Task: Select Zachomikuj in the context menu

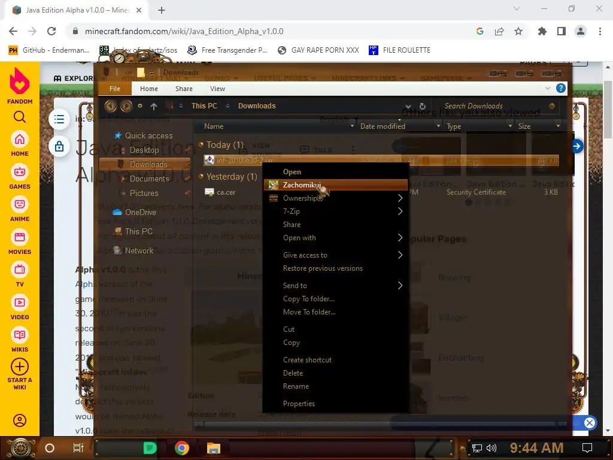Action: (x=336, y=185)
